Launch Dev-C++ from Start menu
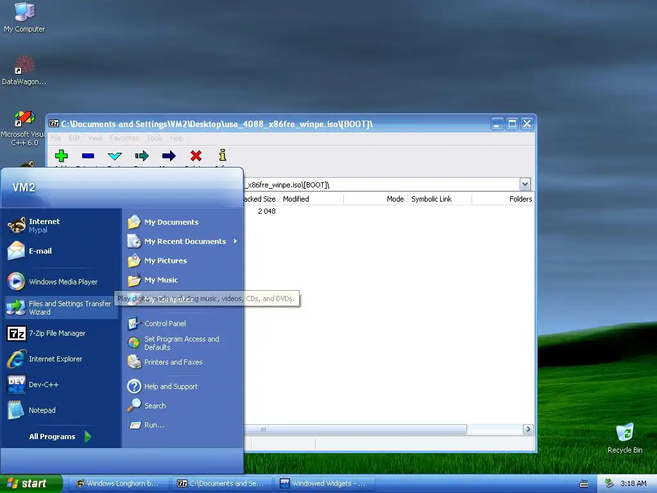This screenshot has height=493, width=657. pyautogui.click(x=62, y=385)
